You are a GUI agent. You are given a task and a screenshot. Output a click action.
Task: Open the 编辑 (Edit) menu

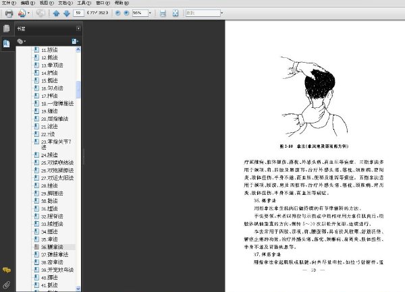(28, 3)
